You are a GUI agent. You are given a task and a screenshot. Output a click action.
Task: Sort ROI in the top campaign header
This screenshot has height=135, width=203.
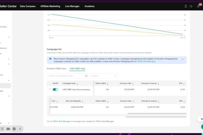184,84
